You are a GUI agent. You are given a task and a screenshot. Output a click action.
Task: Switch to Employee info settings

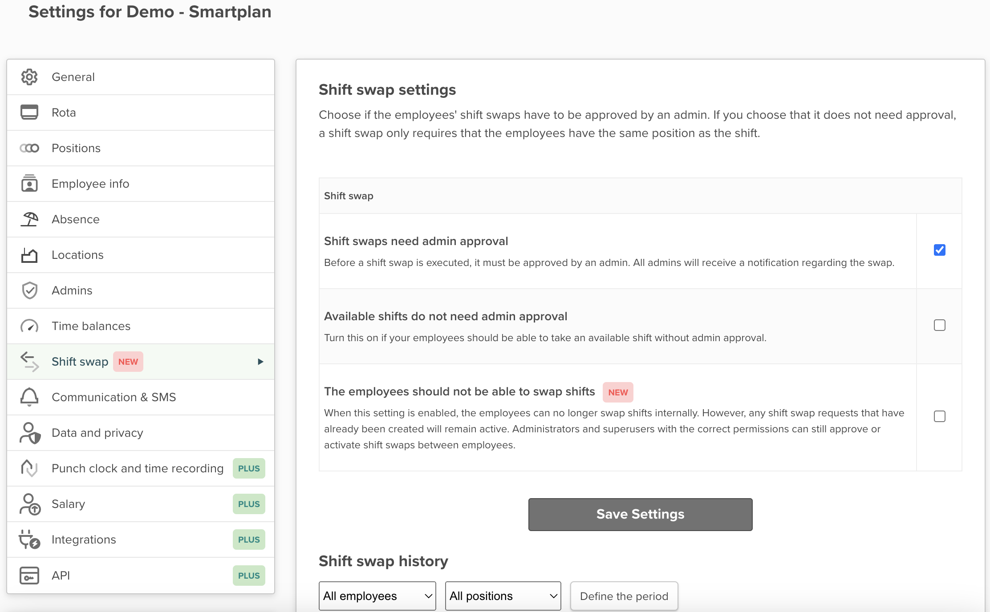[90, 183]
